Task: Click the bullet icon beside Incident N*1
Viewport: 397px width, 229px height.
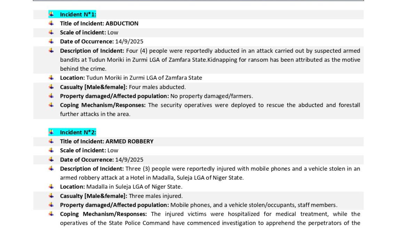Action: (x=51, y=14)
